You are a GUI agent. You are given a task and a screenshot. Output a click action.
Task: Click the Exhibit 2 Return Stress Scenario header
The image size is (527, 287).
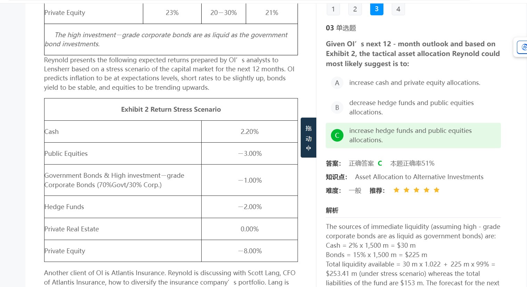coord(171,110)
